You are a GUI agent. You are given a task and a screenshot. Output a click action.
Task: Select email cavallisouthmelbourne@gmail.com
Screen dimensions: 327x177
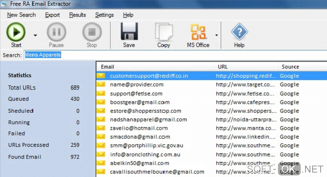click(157, 172)
